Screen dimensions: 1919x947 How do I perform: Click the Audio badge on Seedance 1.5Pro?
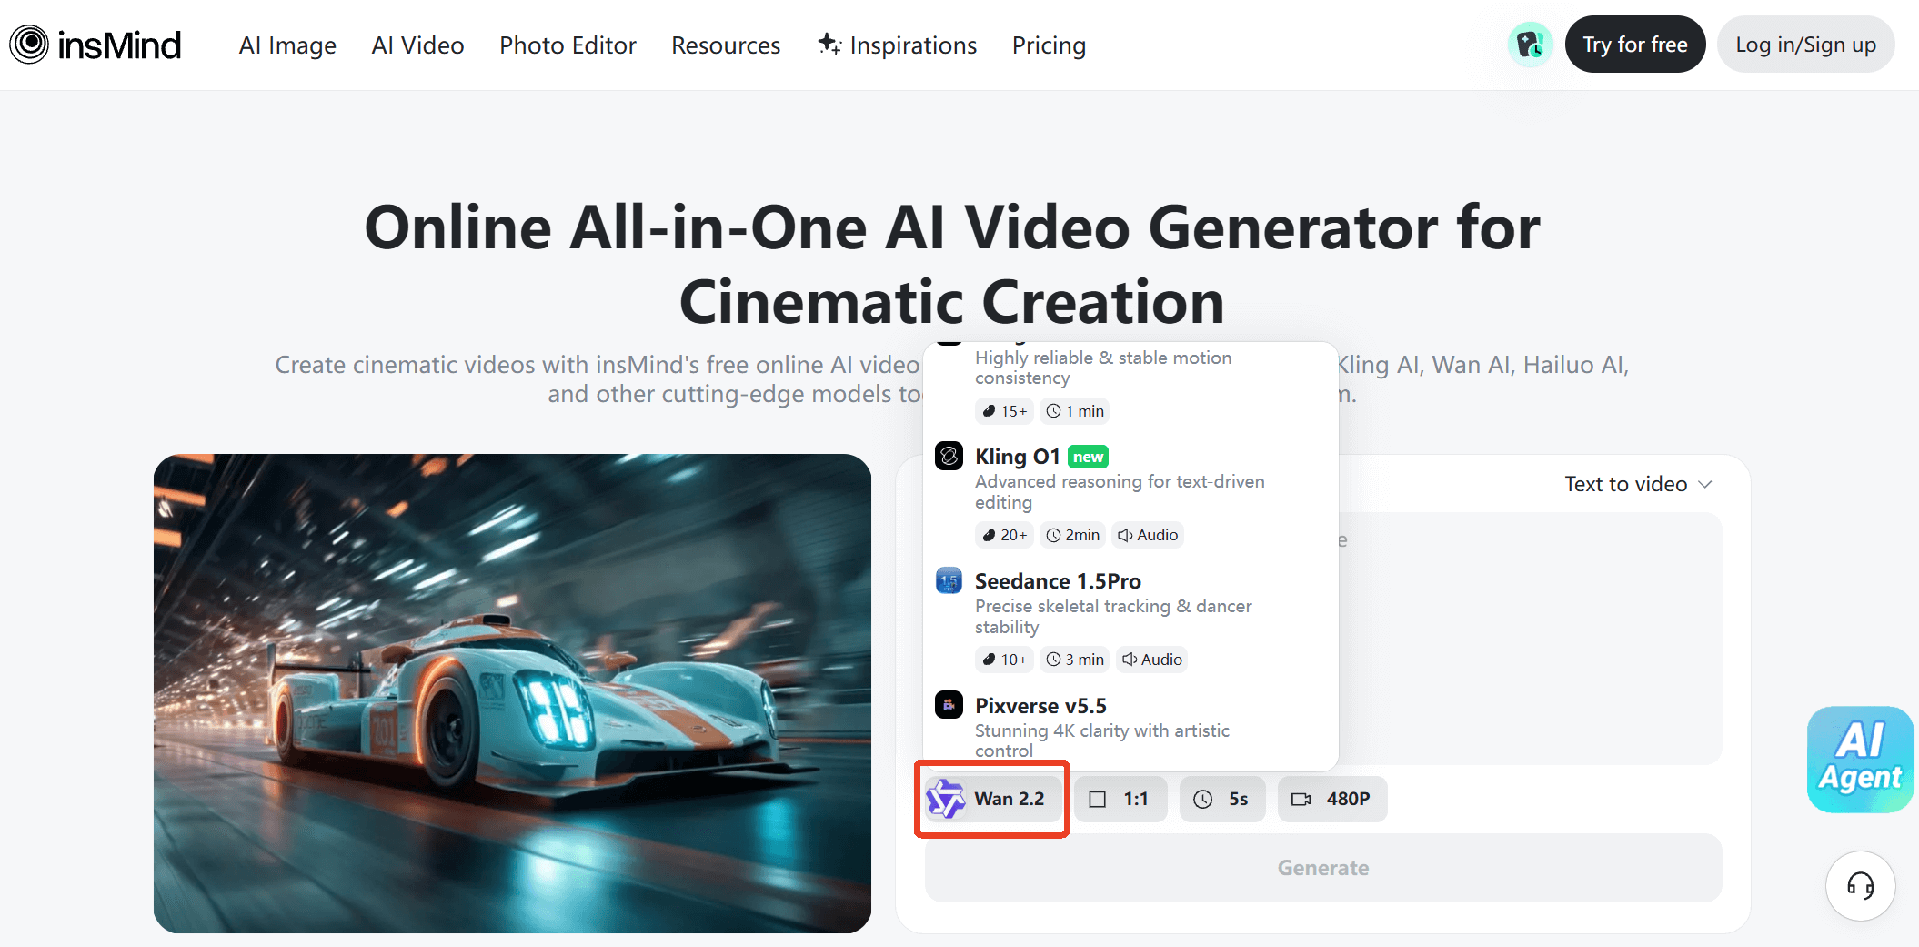point(1151,660)
